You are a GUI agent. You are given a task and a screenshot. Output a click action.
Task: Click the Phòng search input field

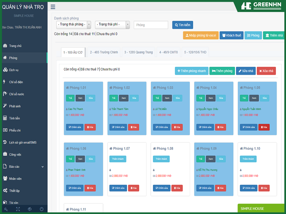(x=151, y=25)
